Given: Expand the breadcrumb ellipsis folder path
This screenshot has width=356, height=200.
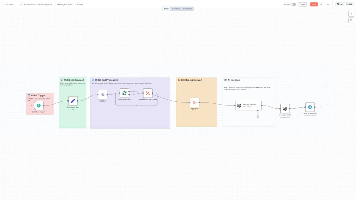Looking at the screenshot, I should (x=17, y=4).
